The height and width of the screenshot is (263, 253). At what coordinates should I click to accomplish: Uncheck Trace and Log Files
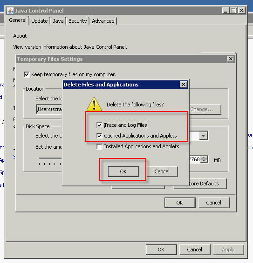[99, 125]
